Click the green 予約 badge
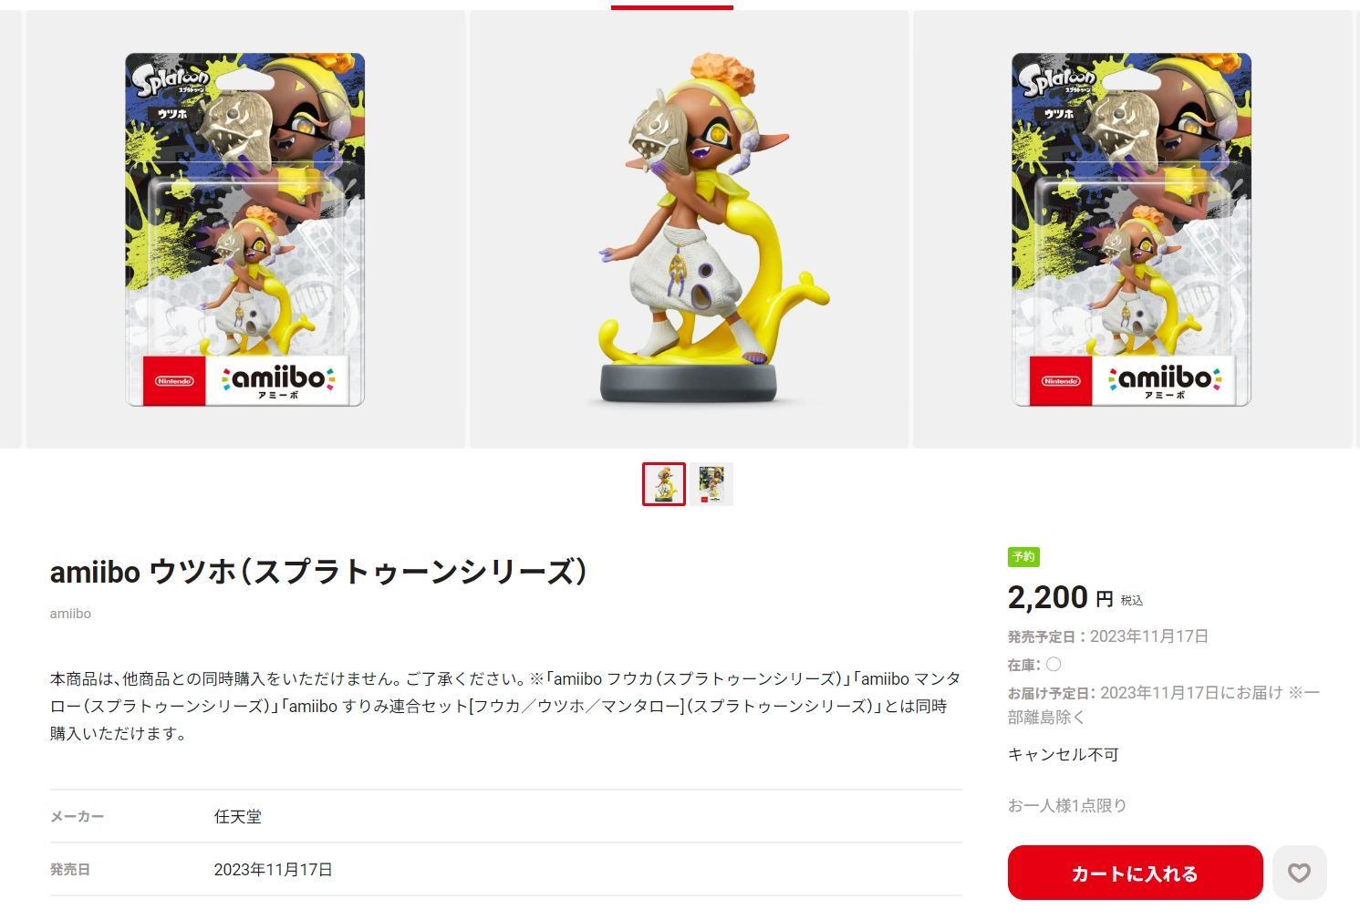Viewport: 1360px width, 920px height. (1023, 556)
